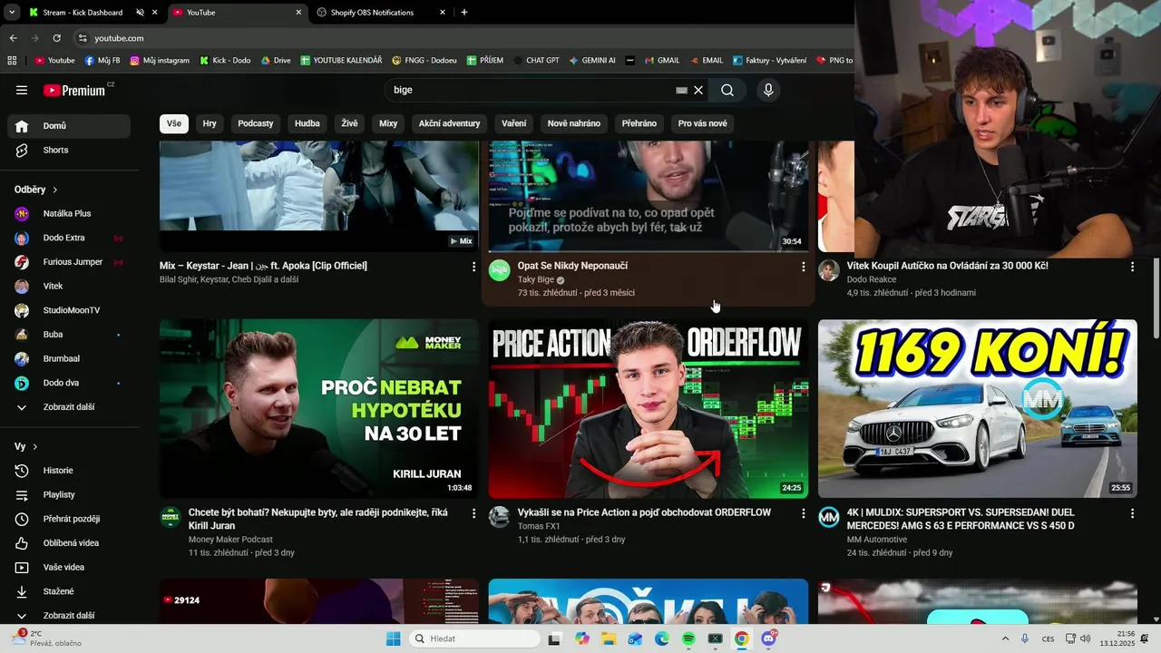Open GEMINI AI bookmark
This screenshot has width=1161, height=653.
592,61
